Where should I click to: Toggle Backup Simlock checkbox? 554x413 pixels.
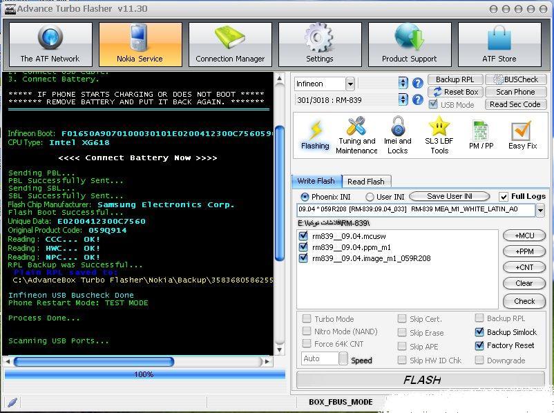click(x=479, y=332)
